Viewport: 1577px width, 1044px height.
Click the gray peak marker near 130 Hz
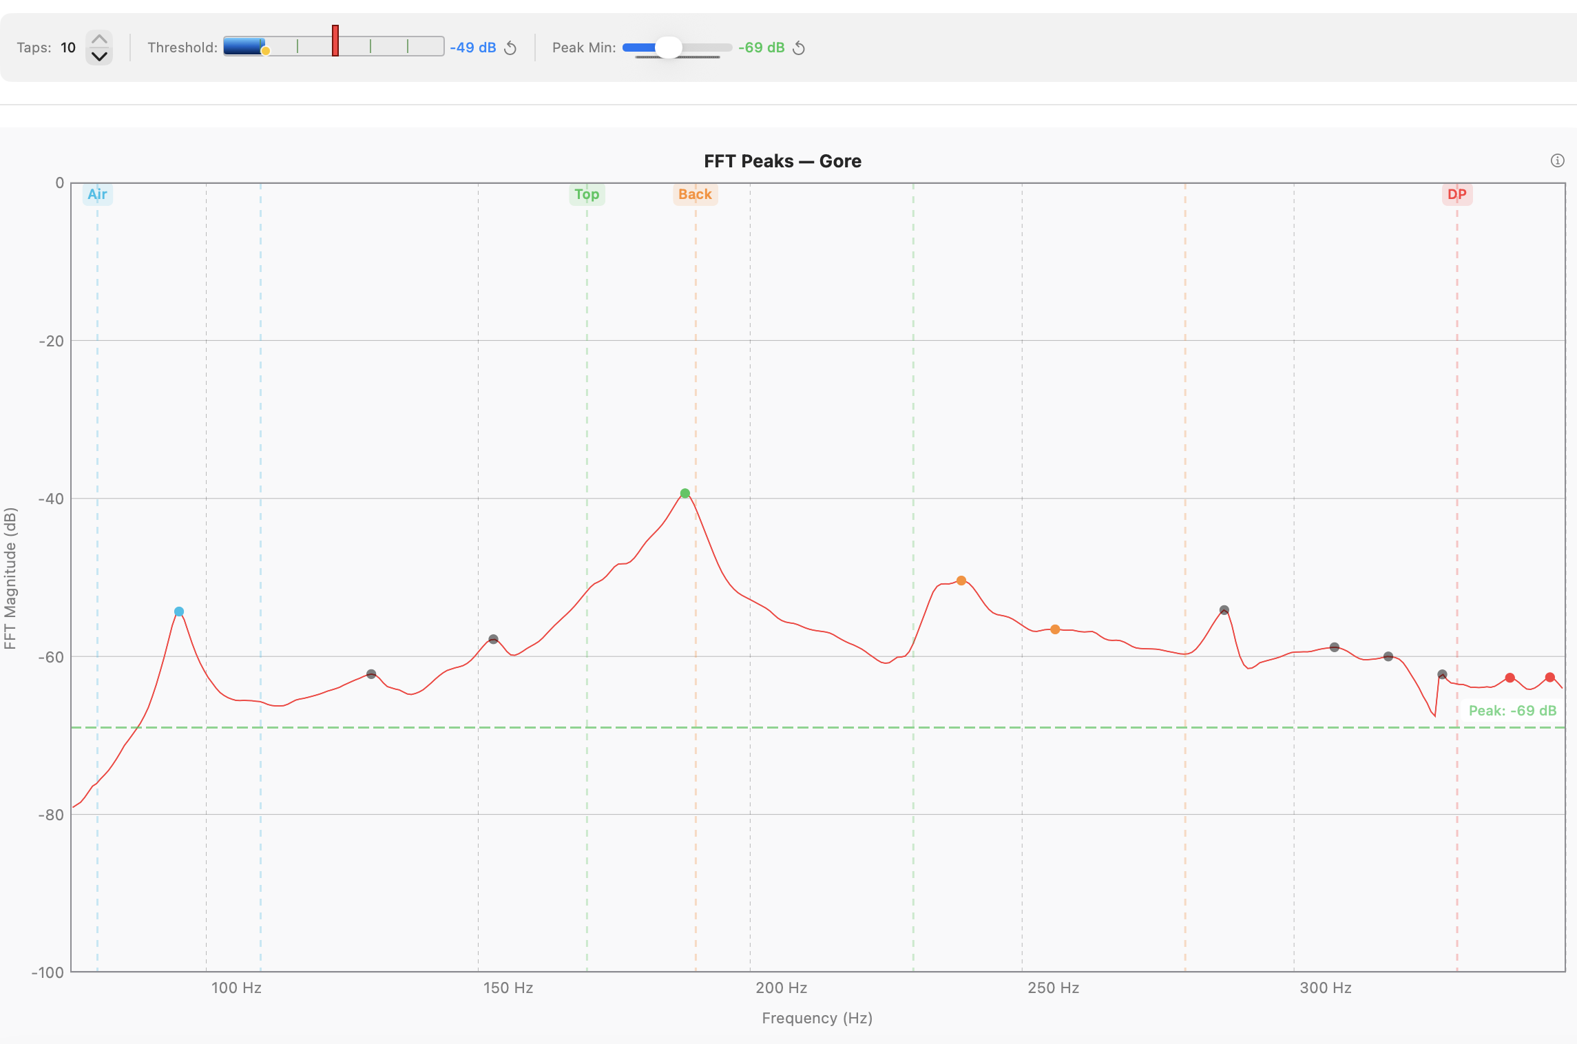point(371,674)
